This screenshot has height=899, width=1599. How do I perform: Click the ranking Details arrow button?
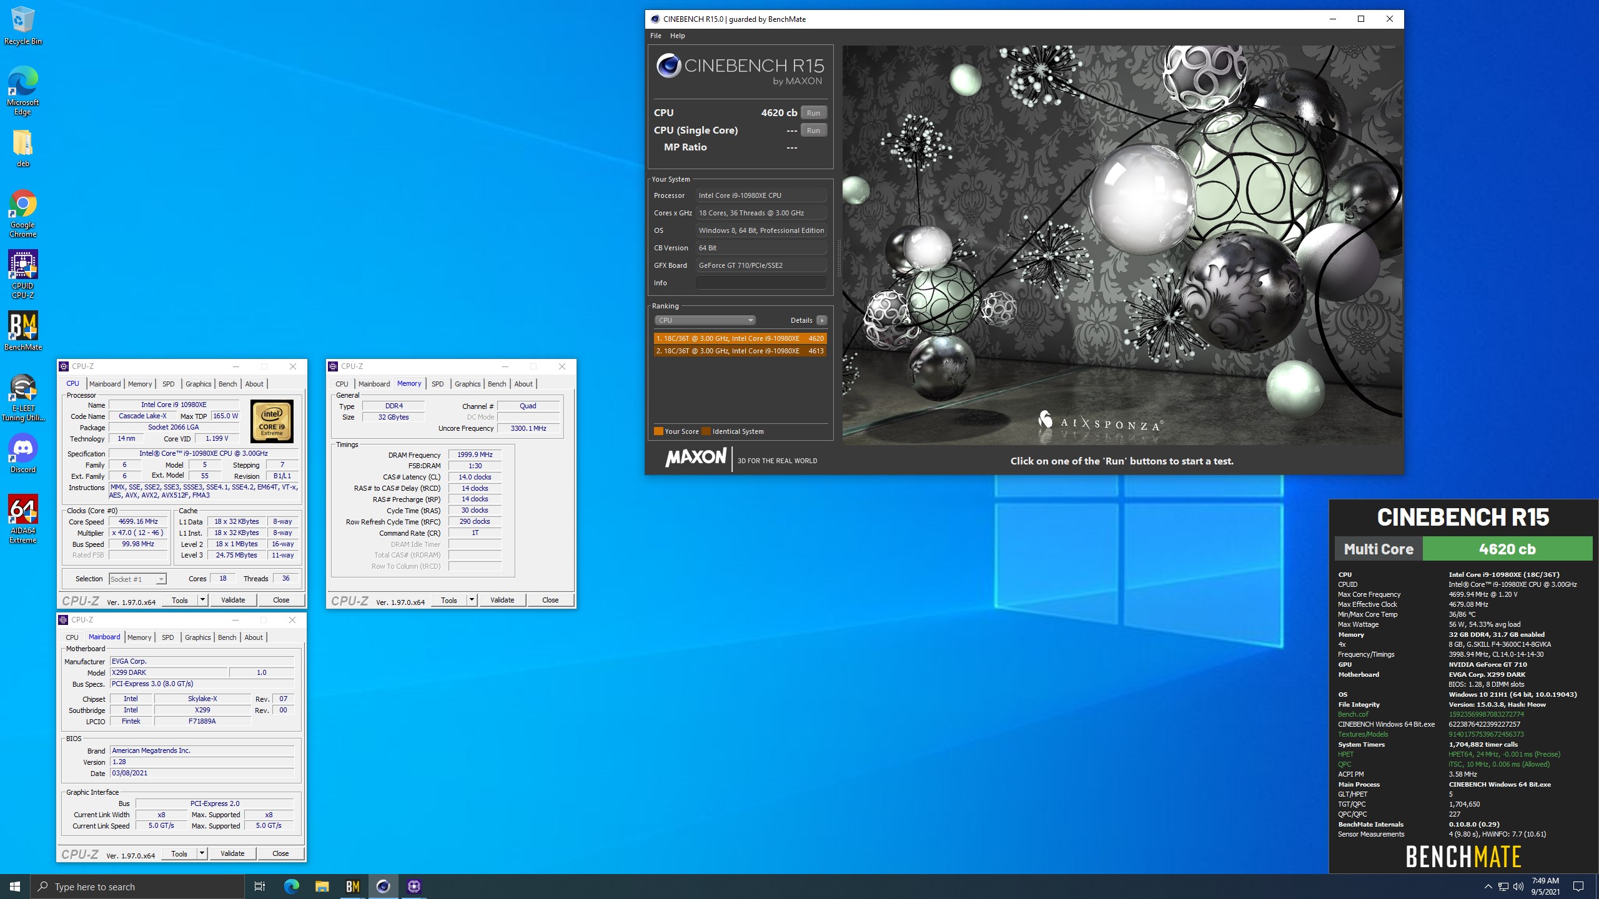(x=822, y=320)
